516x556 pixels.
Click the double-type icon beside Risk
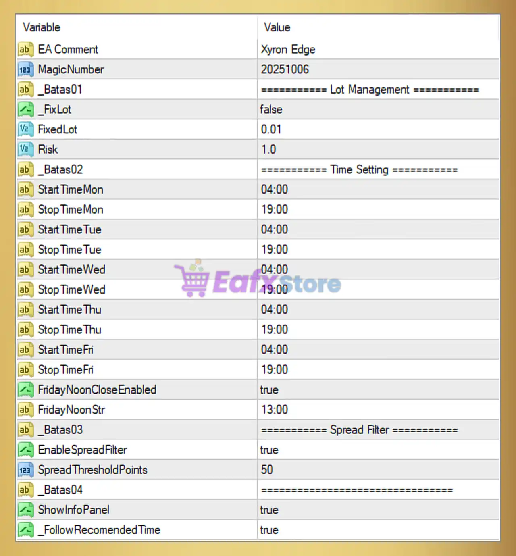[x=25, y=149]
